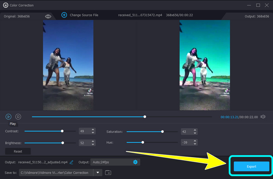Screen dimensions: 273x179
Task: Reset all color adjustments
Action: [18, 151]
